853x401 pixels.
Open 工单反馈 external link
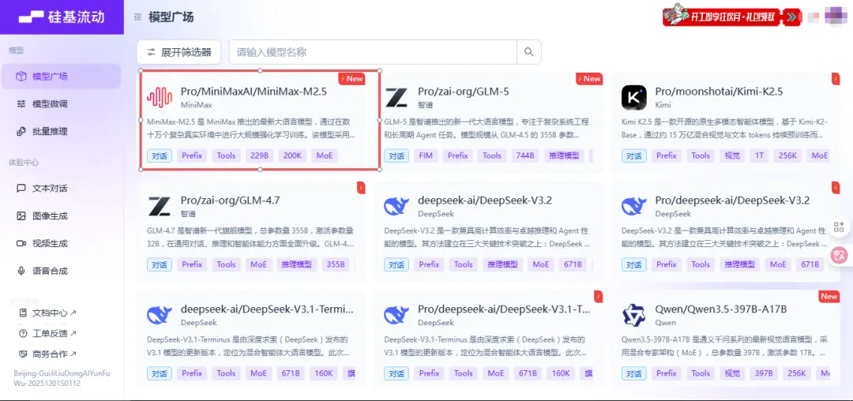[48, 333]
